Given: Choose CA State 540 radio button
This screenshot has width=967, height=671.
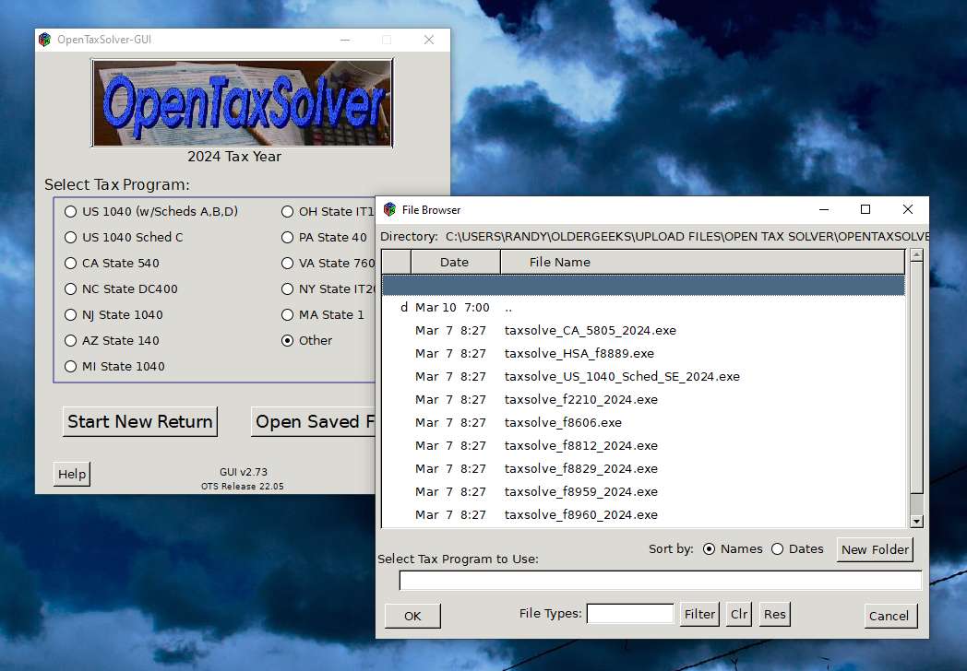Looking at the screenshot, I should [71, 263].
